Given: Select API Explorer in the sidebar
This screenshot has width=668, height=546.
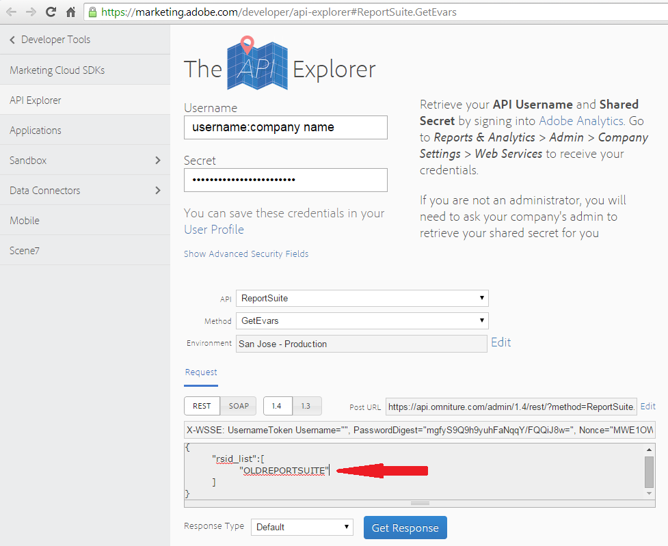Looking at the screenshot, I should [x=85, y=100].
